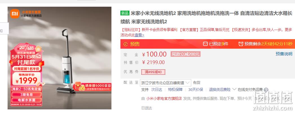Click the reserved-count bag icon

[205, 44]
